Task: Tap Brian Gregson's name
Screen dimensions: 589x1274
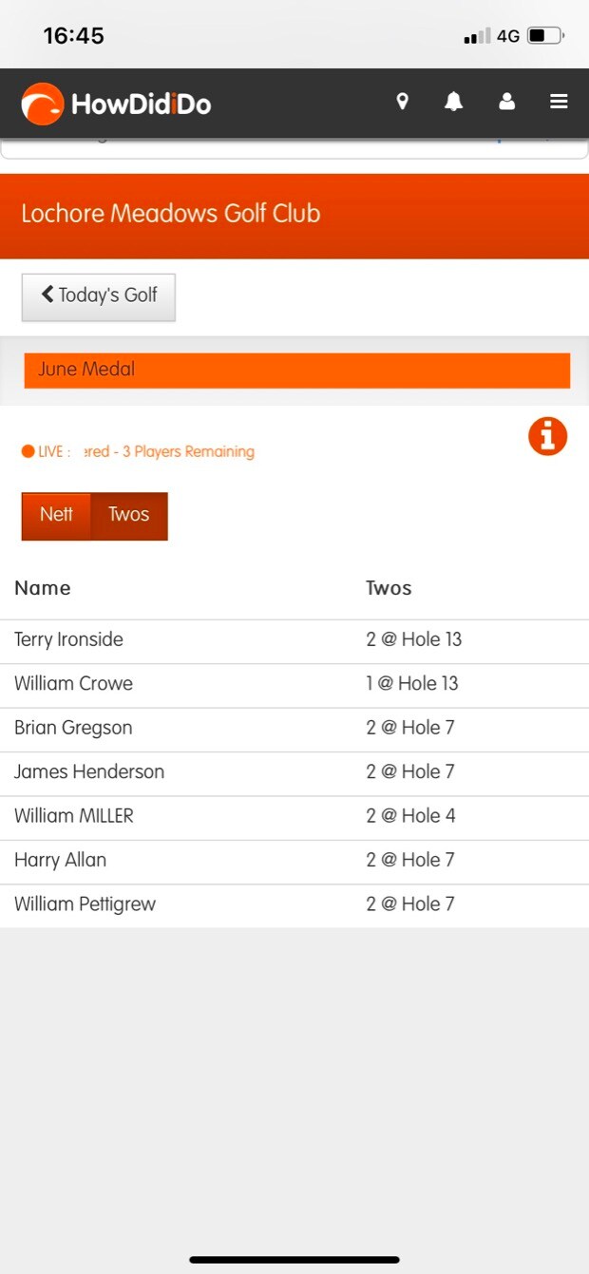Action: [x=73, y=728]
